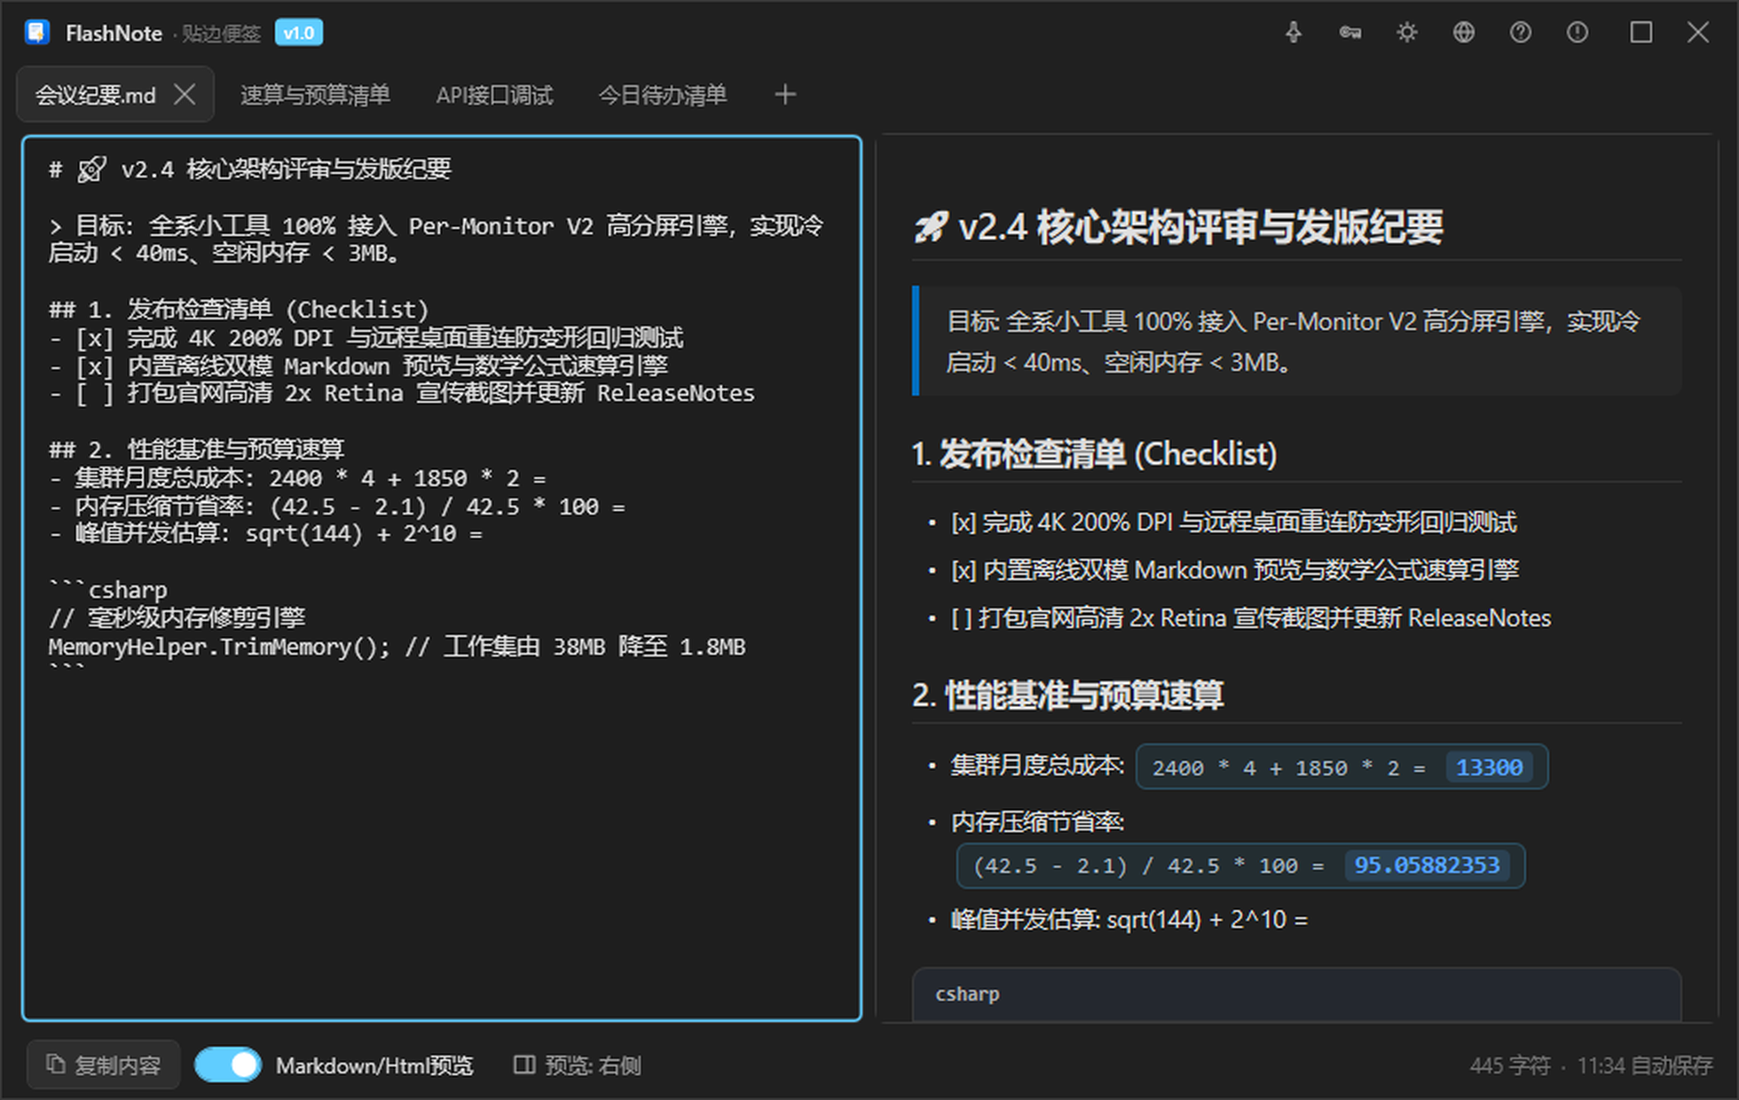
Task: Click preview heading 1. 发布检查清单 (Checklist)
Action: [1095, 454]
